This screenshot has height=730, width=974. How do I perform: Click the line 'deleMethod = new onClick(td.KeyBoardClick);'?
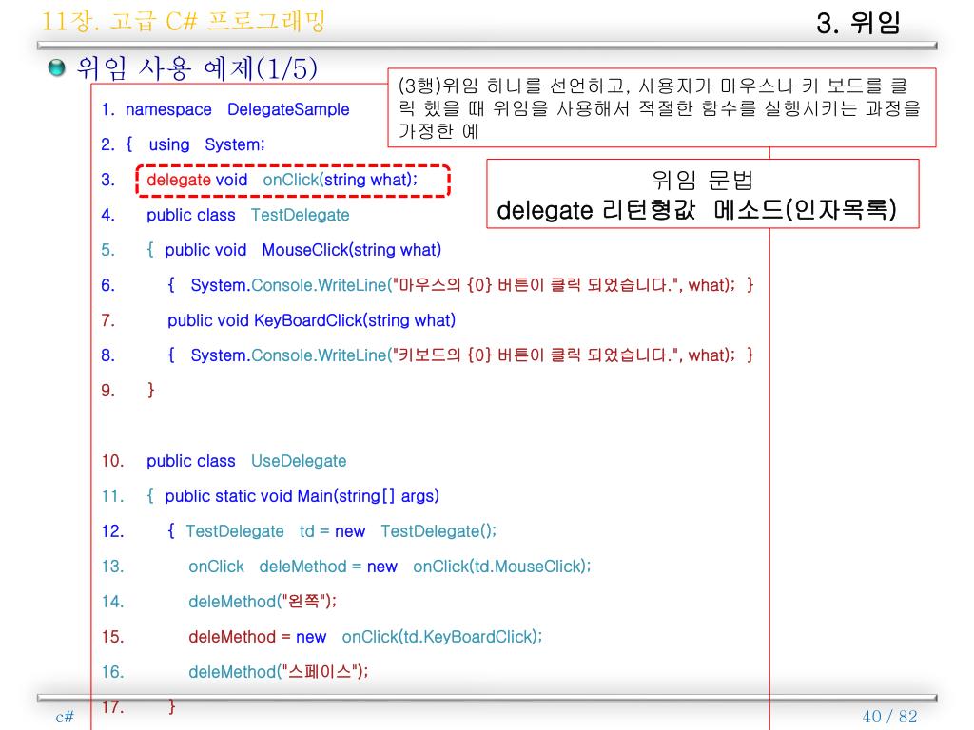[365, 636]
